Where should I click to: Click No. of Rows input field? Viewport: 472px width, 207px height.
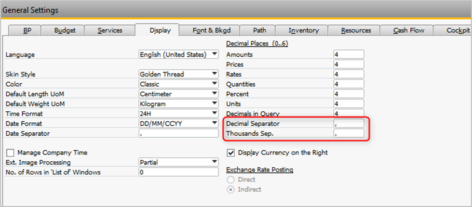(x=178, y=172)
